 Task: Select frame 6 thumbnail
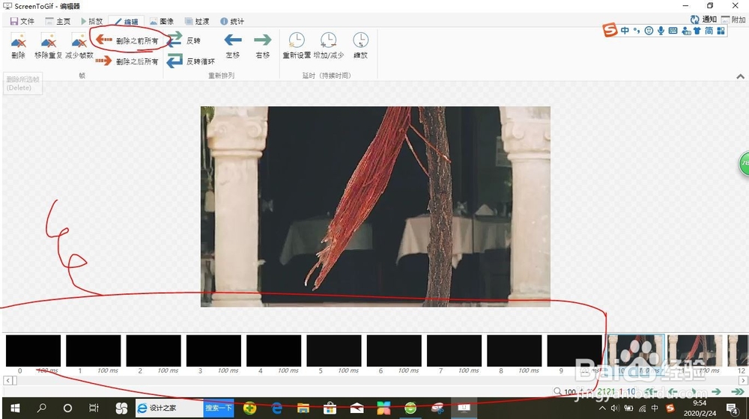[x=394, y=351]
